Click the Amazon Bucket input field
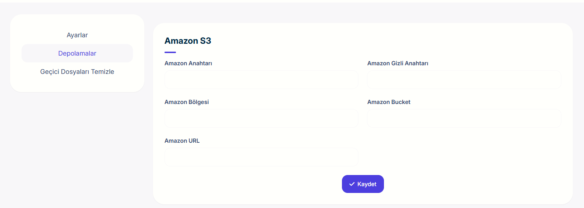 464,118
